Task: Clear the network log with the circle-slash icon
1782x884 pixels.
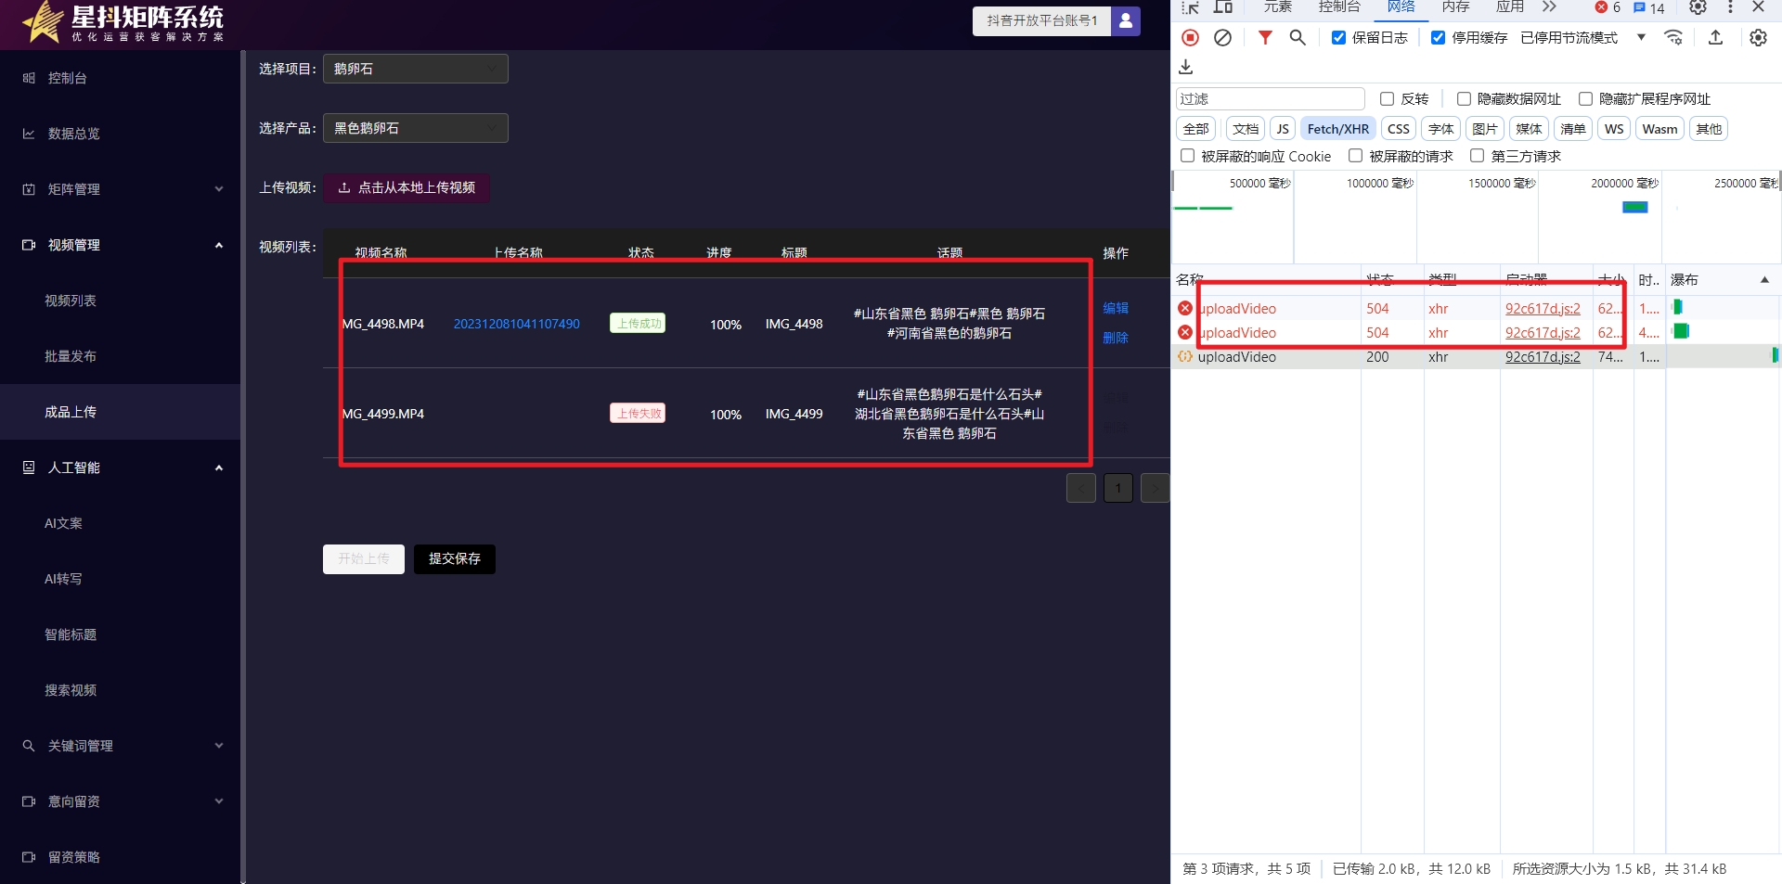Action: point(1223,37)
